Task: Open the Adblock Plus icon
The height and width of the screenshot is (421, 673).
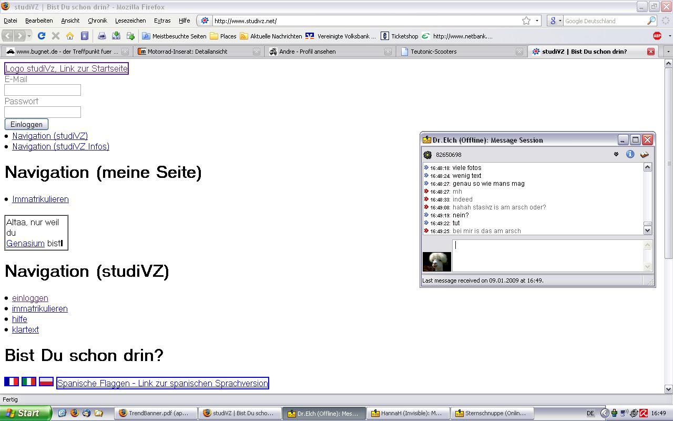Action: tap(657, 36)
